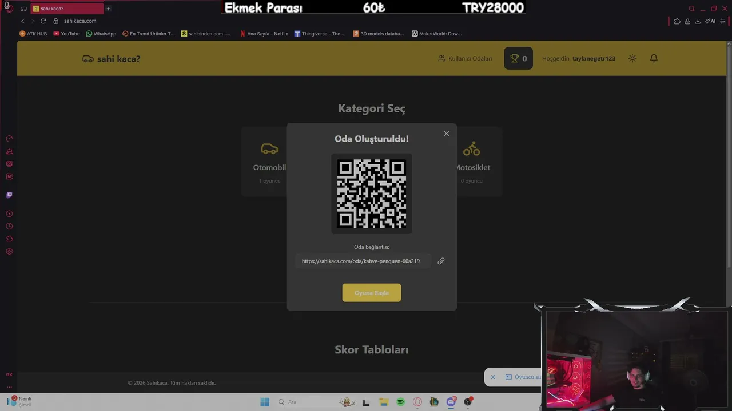
Task: Open the sahibinden.com bookmark
Action: click(206, 34)
